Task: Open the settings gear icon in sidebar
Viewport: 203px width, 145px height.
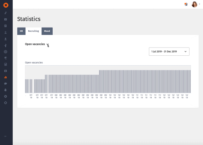Action: [x=5, y=96]
